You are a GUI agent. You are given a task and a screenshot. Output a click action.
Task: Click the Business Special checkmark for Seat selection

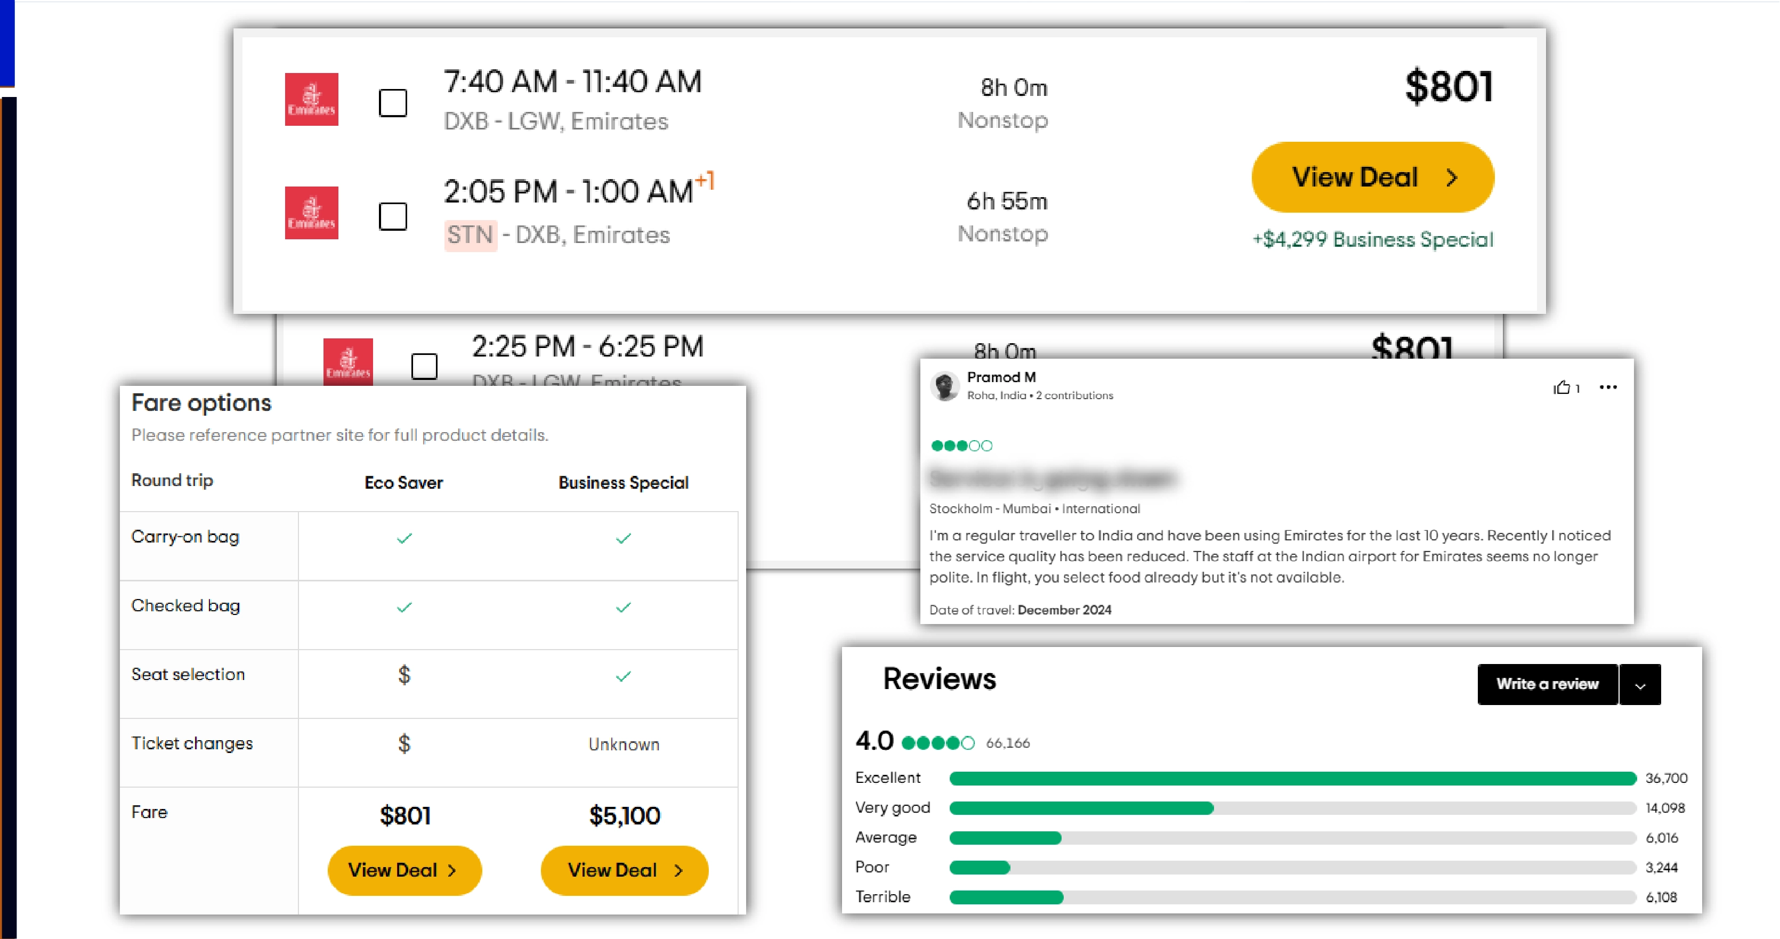pos(624,676)
